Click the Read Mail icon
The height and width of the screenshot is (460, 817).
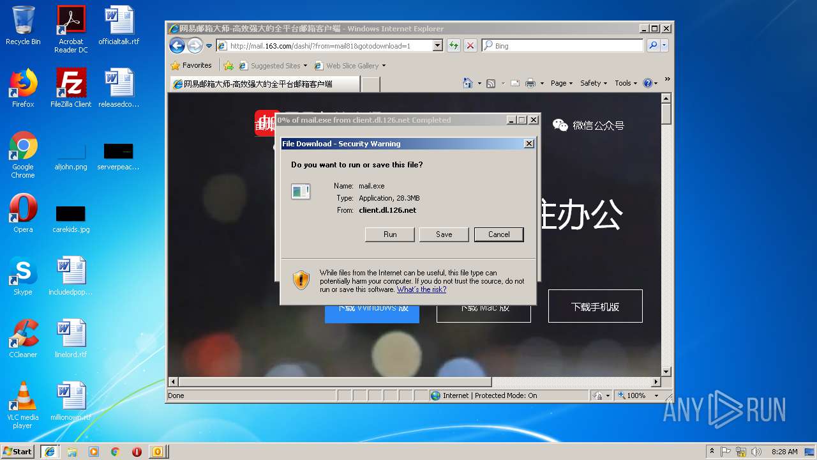pos(514,83)
